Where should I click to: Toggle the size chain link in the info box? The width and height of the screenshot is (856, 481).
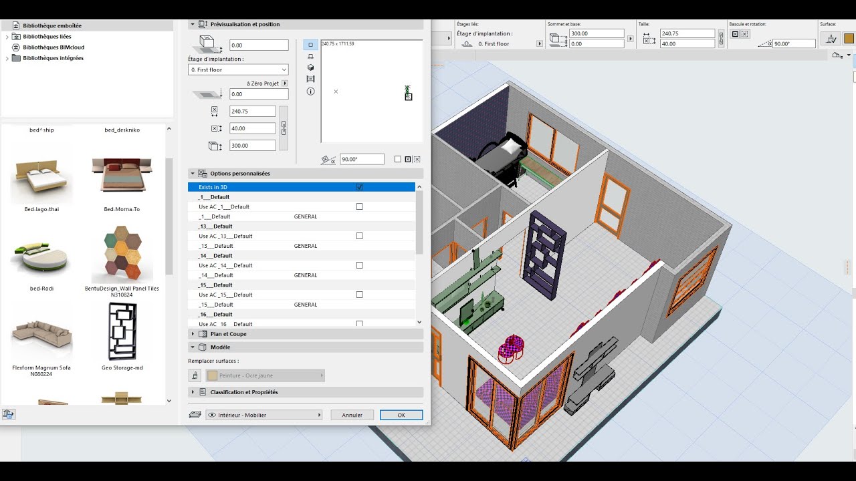tap(720, 38)
